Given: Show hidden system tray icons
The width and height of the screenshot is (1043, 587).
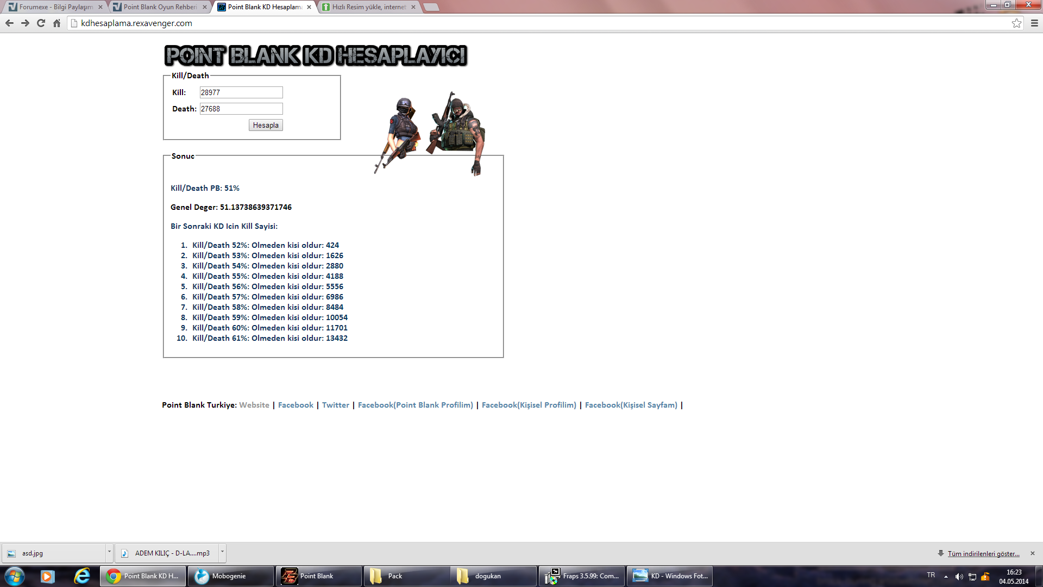Looking at the screenshot, I should click(x=946, y=577).
